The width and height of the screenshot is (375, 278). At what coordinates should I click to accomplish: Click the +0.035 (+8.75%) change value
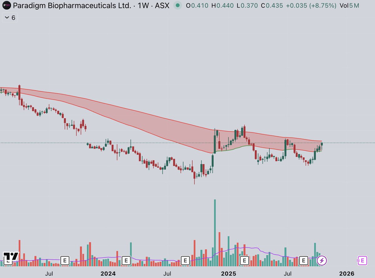pyautogui.click(x=311, y=6)
